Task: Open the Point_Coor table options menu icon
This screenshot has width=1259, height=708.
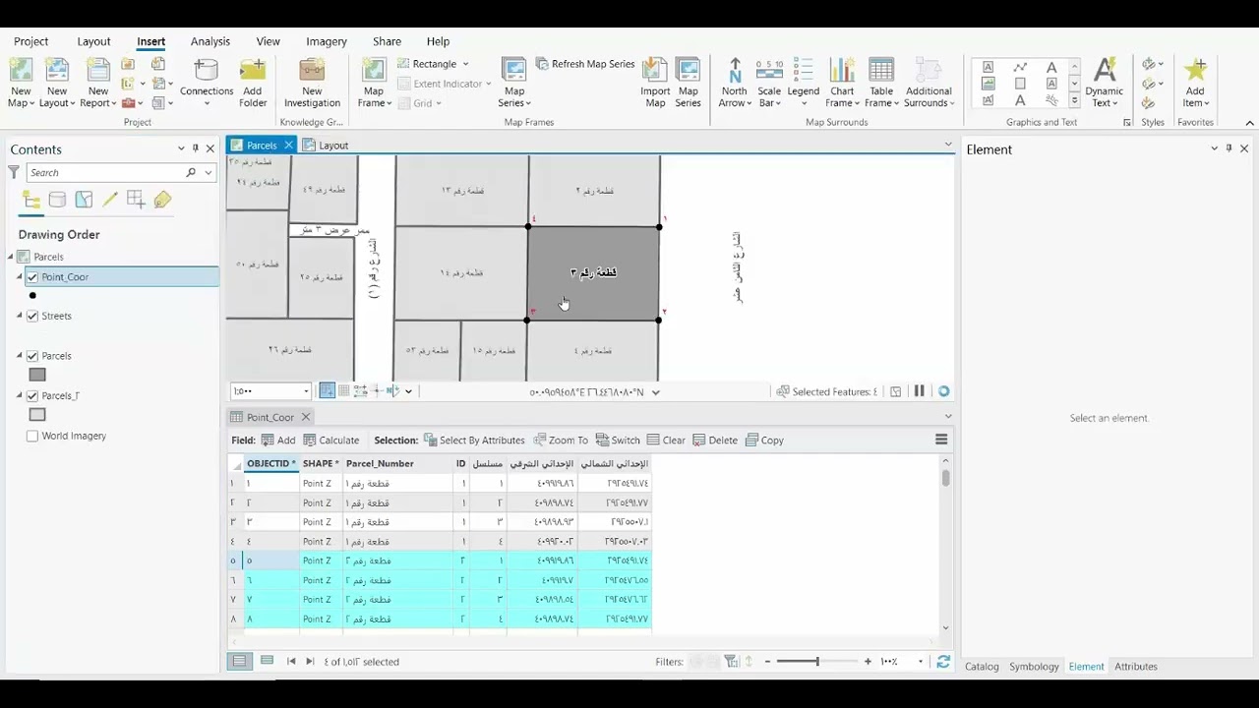Action: (x=941, y=440)
